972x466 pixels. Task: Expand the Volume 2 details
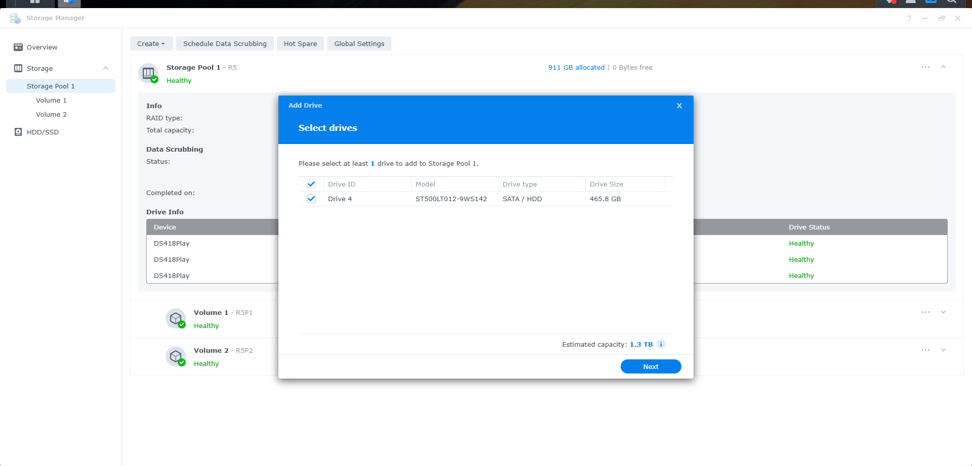click(x=943, y=350)
